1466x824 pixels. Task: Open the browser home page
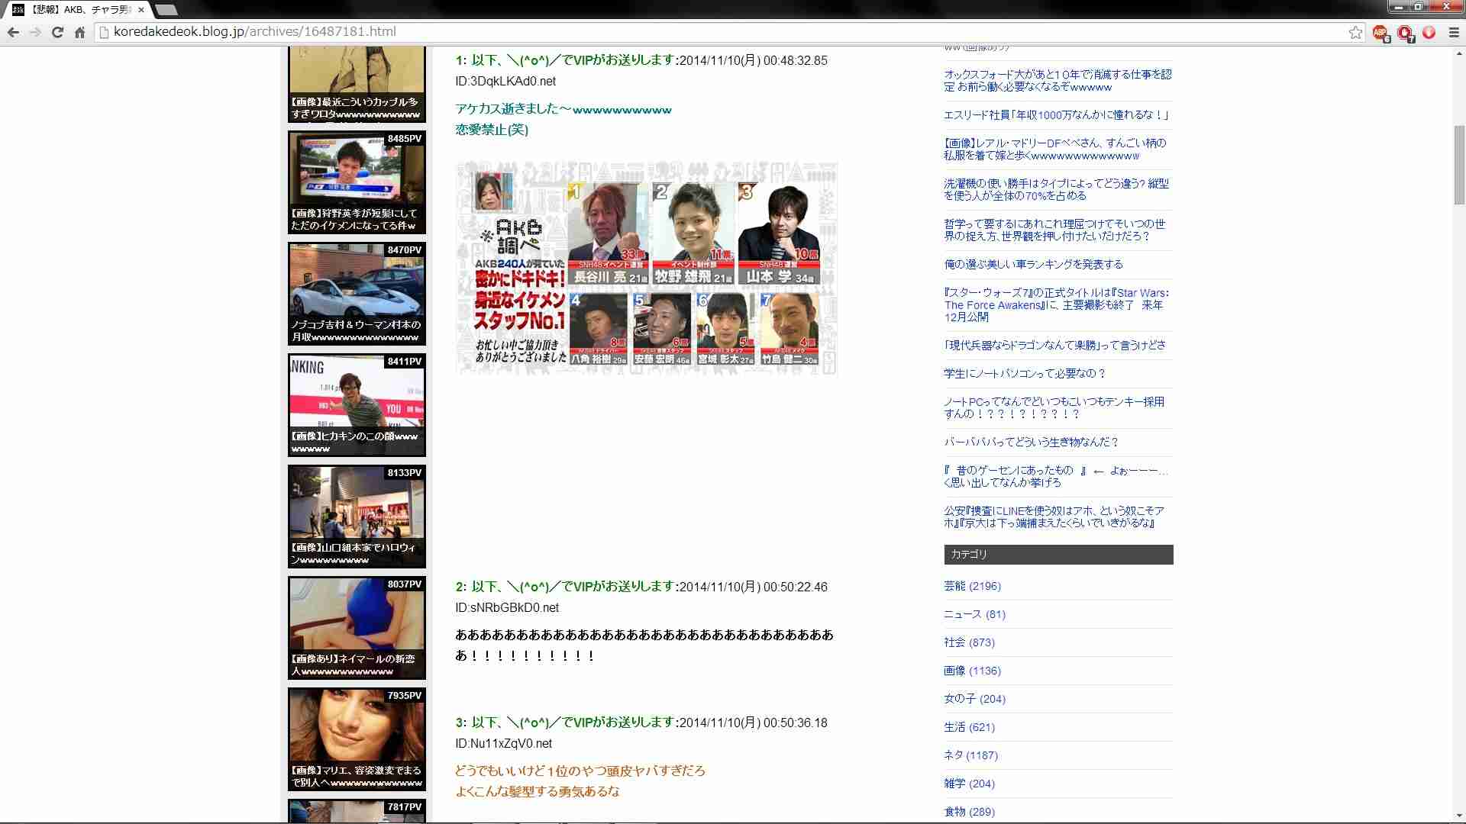pyautogui.click(x=79, y=32)
